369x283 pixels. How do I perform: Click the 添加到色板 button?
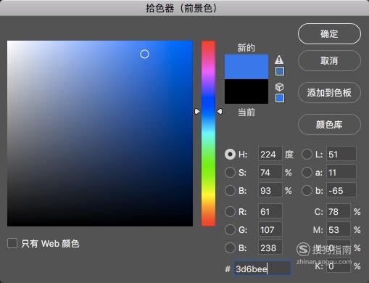tap(329, 93)
